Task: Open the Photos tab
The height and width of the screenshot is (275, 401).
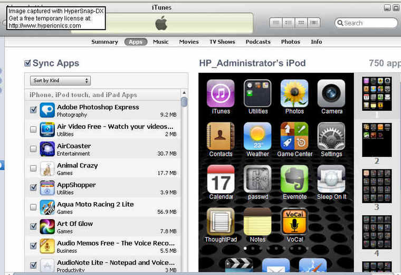Action: coord(291,42)
